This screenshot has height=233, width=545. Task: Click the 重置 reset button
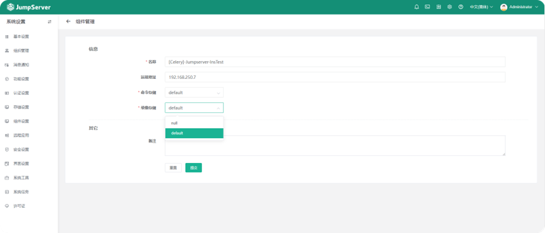click(x=173, y=167)
